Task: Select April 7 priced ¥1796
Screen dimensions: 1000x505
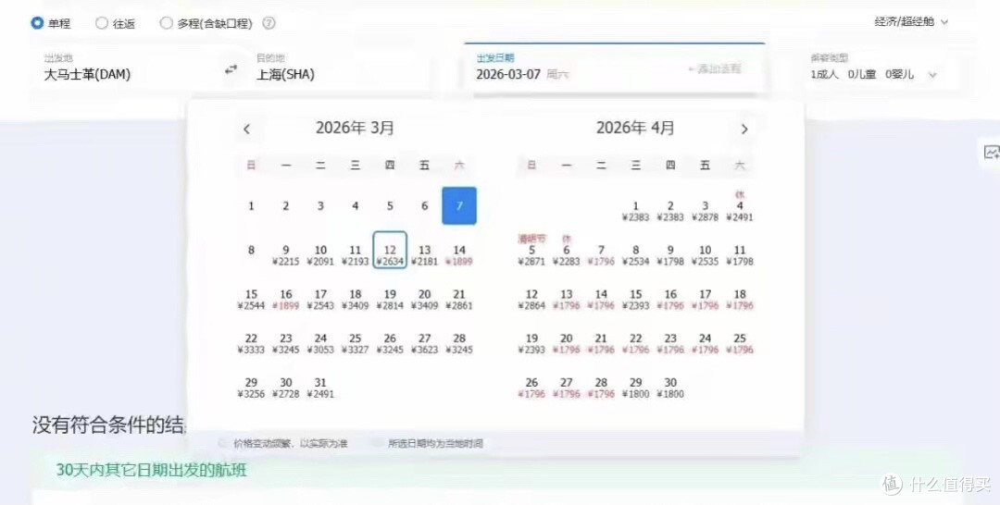Action: pos(601,254)
